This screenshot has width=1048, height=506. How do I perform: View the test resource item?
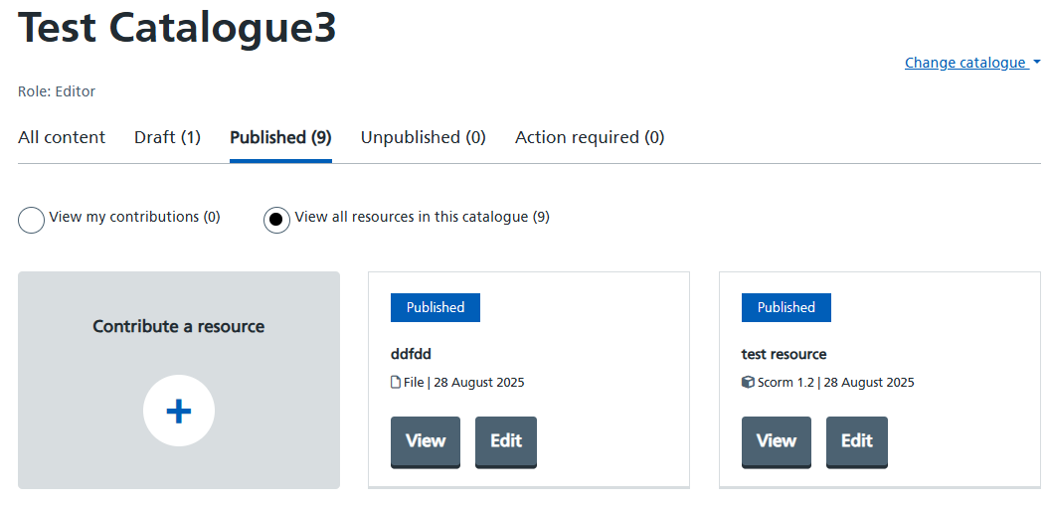pyautogui.click(x=777, y=441)
